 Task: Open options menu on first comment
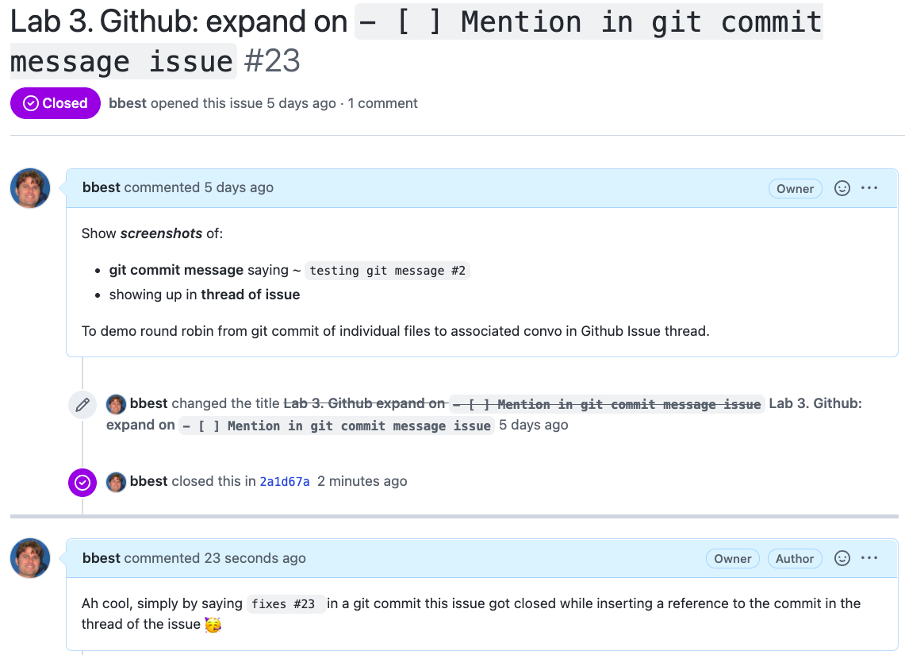[x=869, y=187]
